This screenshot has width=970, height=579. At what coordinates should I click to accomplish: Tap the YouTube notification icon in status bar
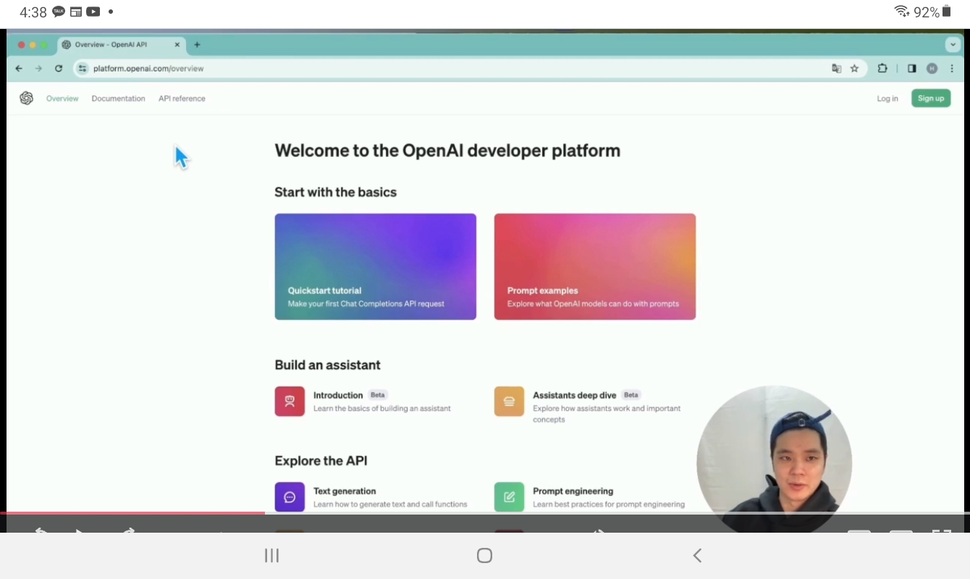[93, 12]
